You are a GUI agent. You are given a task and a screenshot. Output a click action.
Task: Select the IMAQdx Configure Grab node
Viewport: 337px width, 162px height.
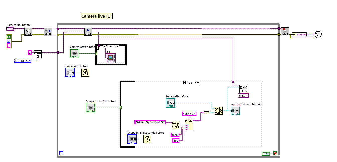(x=48, y=32)
